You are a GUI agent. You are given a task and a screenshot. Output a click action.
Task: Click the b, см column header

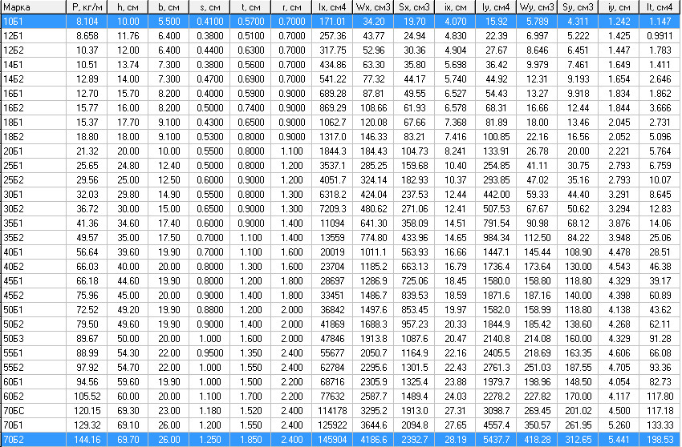168,7
